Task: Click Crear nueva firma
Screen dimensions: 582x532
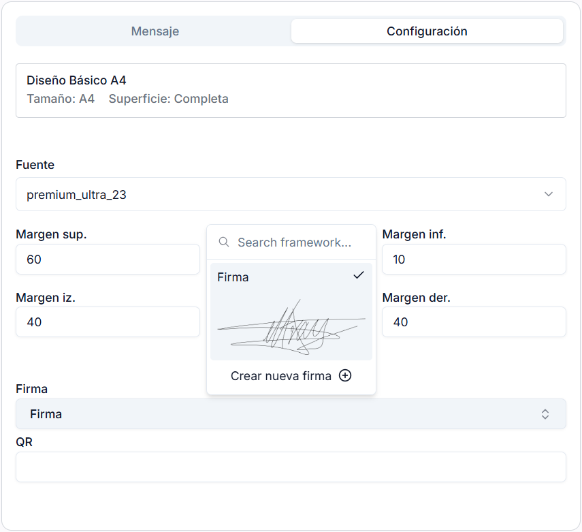Action: point(282,375)
